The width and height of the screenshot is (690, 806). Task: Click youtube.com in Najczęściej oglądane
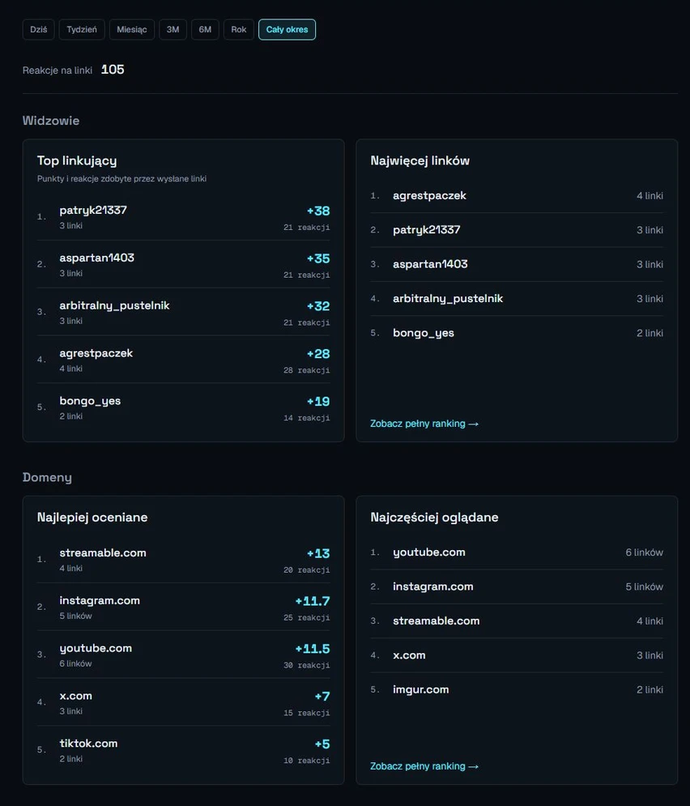[429, 552]
